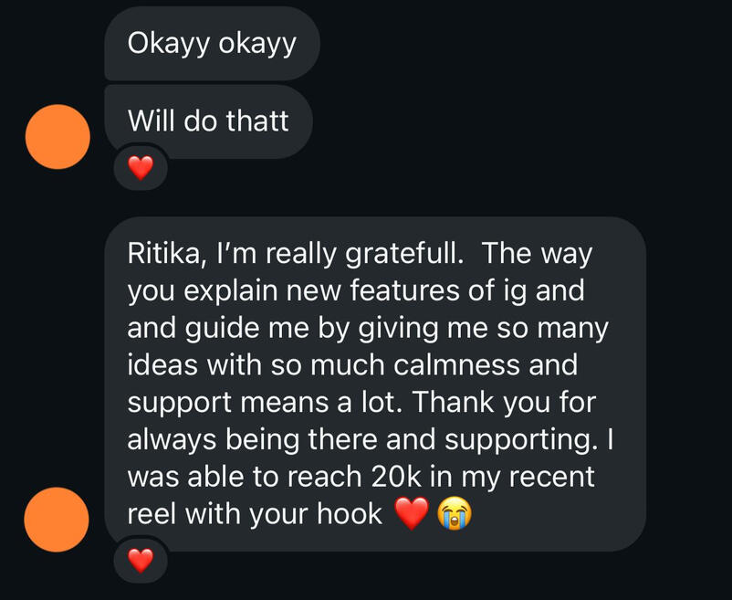Viewport: 732px width, 600px height.
Task: Click the heart reaction below the Ritika message
Action: click(140, 560)
